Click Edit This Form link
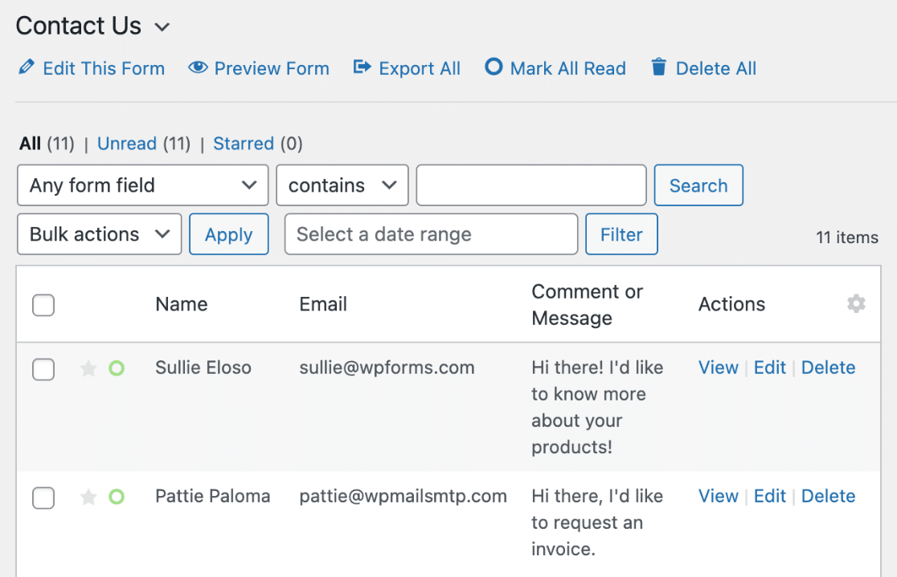The height and width of the screenshot is (577, 897). pos(104,68)
